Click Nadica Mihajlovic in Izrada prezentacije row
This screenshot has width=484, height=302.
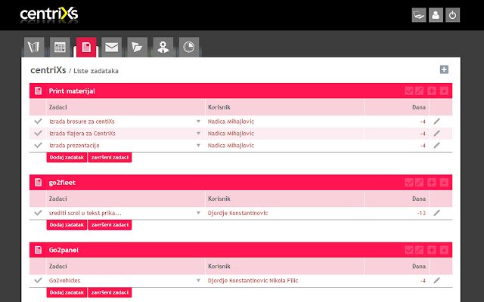[231, 146]
